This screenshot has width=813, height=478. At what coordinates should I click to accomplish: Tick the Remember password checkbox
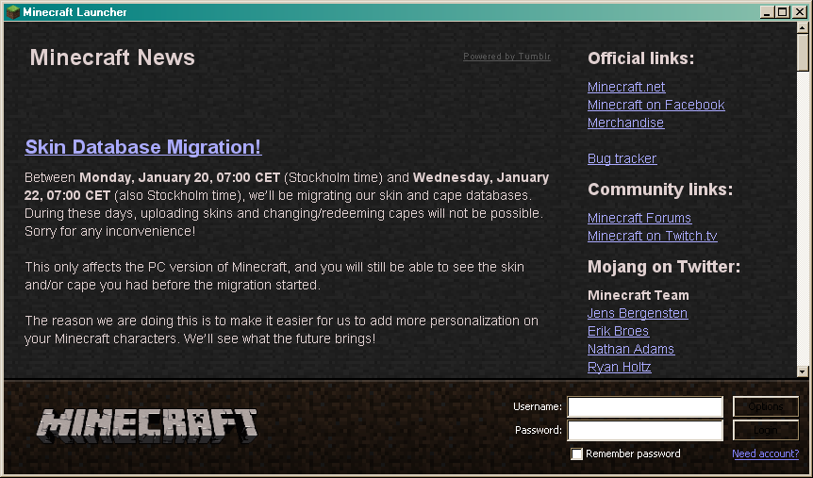576,454
